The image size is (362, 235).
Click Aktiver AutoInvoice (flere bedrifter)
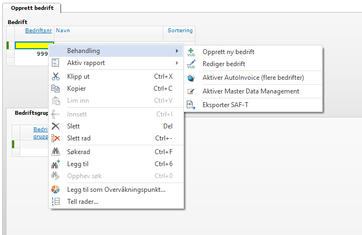[253, 78]
